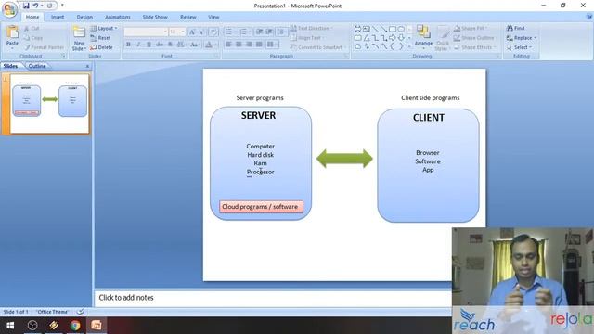Click the Paste clipboard icon

pos(12,32)
